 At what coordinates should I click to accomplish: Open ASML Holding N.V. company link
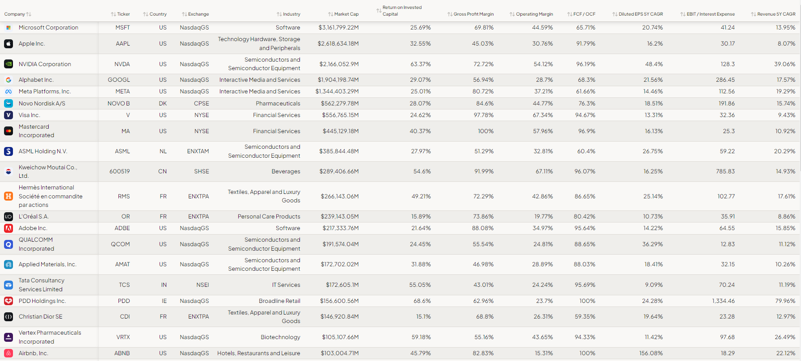click(43, 151)
